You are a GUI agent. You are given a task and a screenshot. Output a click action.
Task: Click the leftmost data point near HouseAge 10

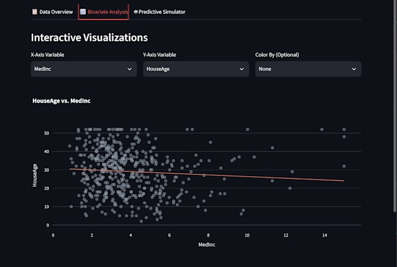pyautogui.click(x=71, y=206)
